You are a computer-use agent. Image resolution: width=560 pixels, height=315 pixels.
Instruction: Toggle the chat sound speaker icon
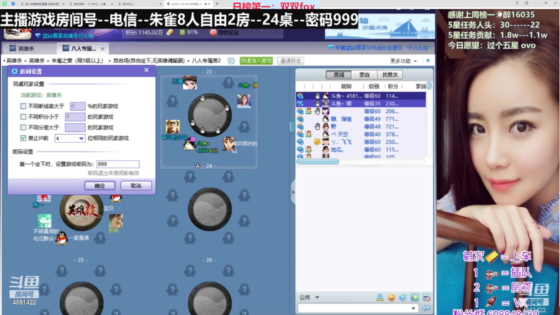coord(403,298)
